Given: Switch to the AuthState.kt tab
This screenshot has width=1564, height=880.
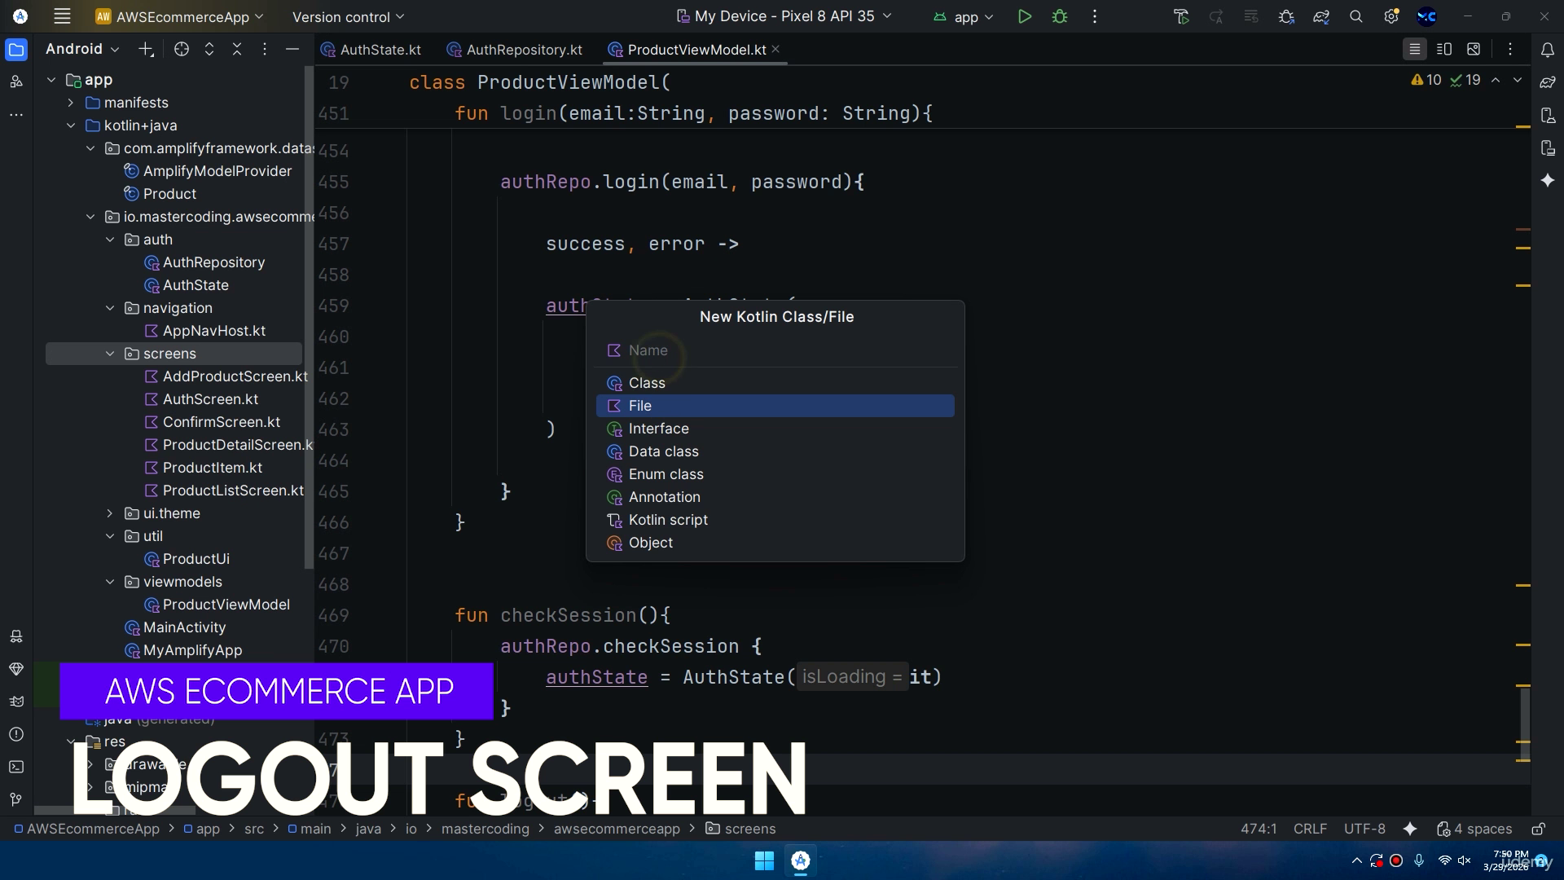Looking at the screenshot, I should (371, 50).
